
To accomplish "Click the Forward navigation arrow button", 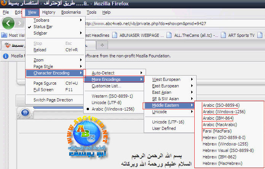I will click(19, 24).
